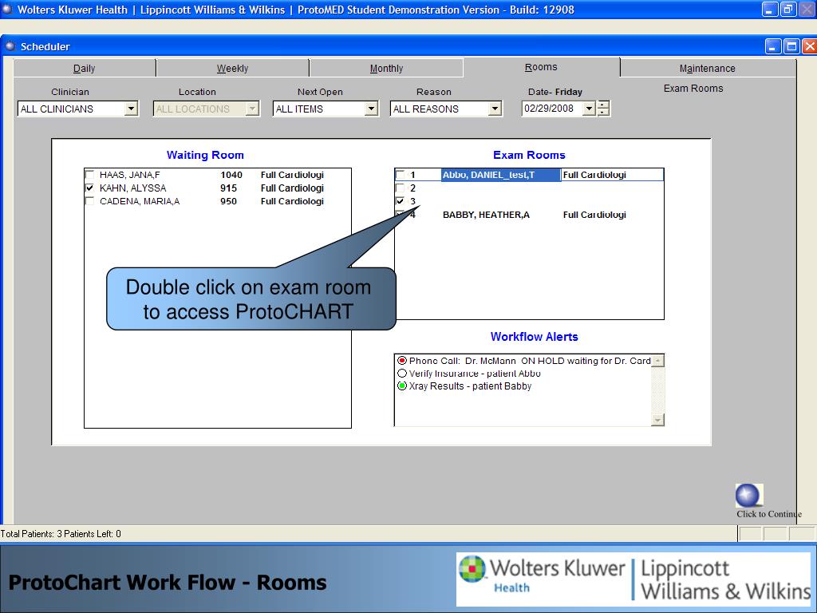The height and width of the screenshot is (613, 817).
Task: Select HAAS, JANA,F in the waiting room
Action: tap(130, 175)
